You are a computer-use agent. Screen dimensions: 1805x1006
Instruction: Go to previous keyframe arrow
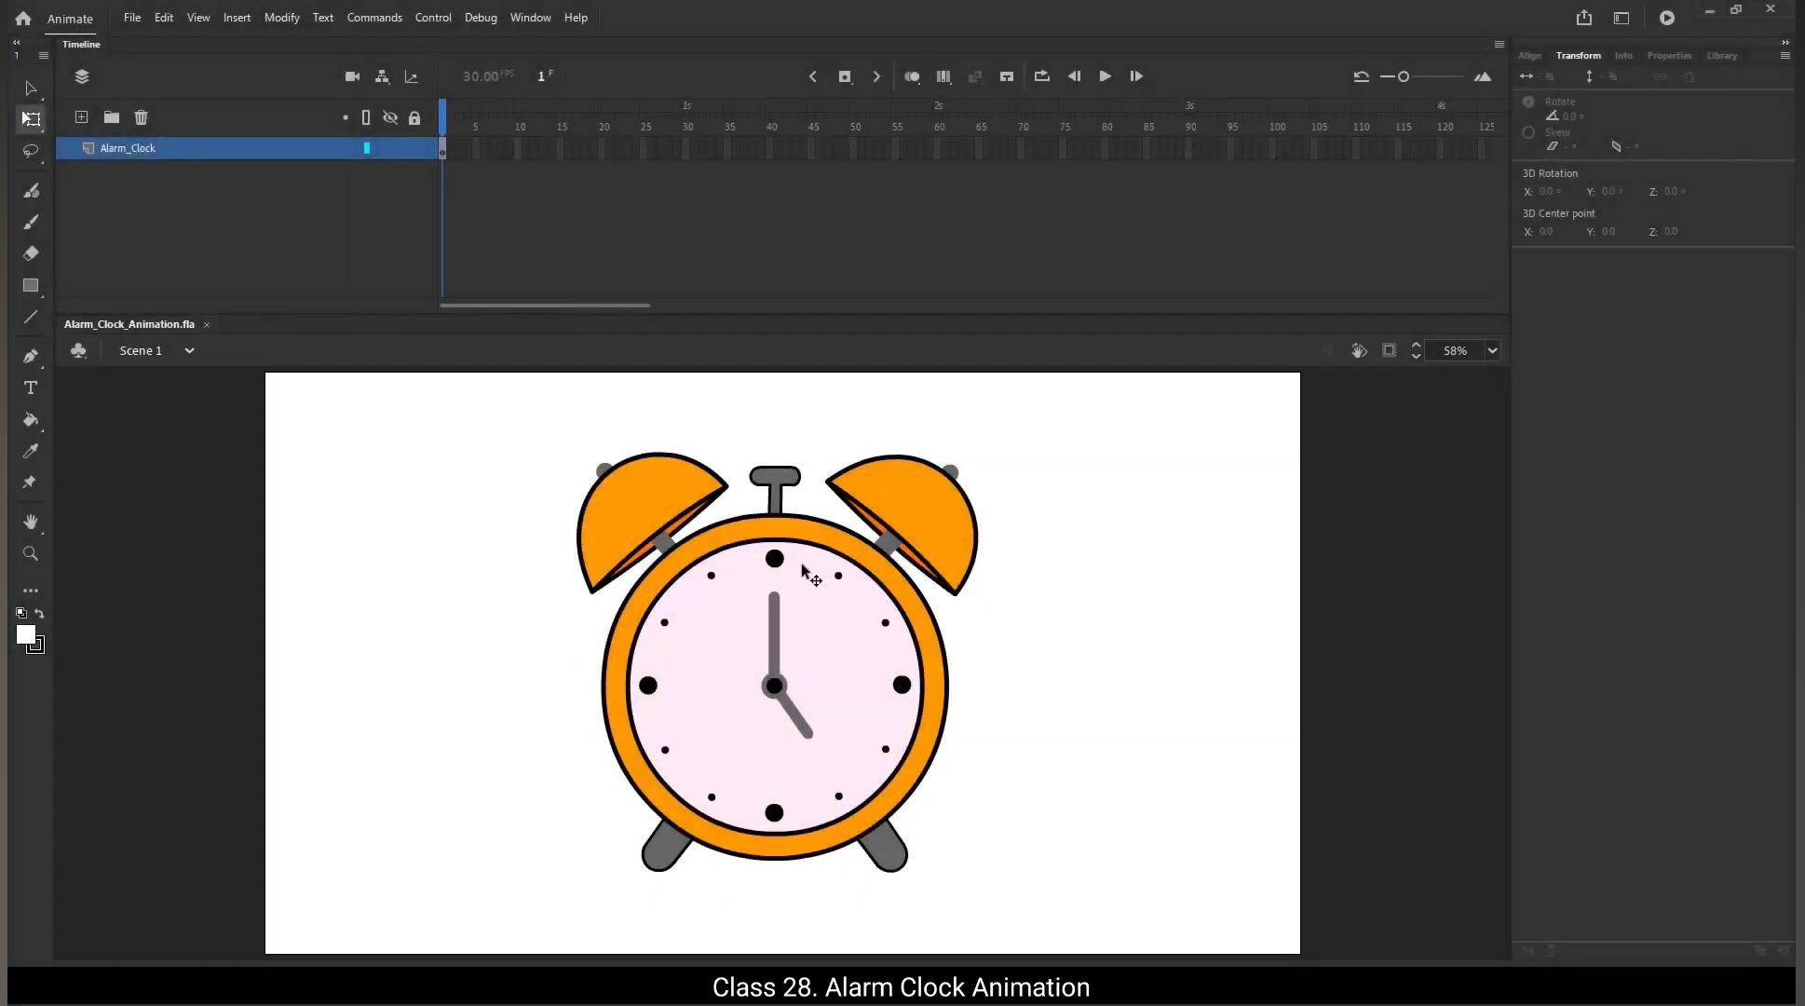point(813,76)
